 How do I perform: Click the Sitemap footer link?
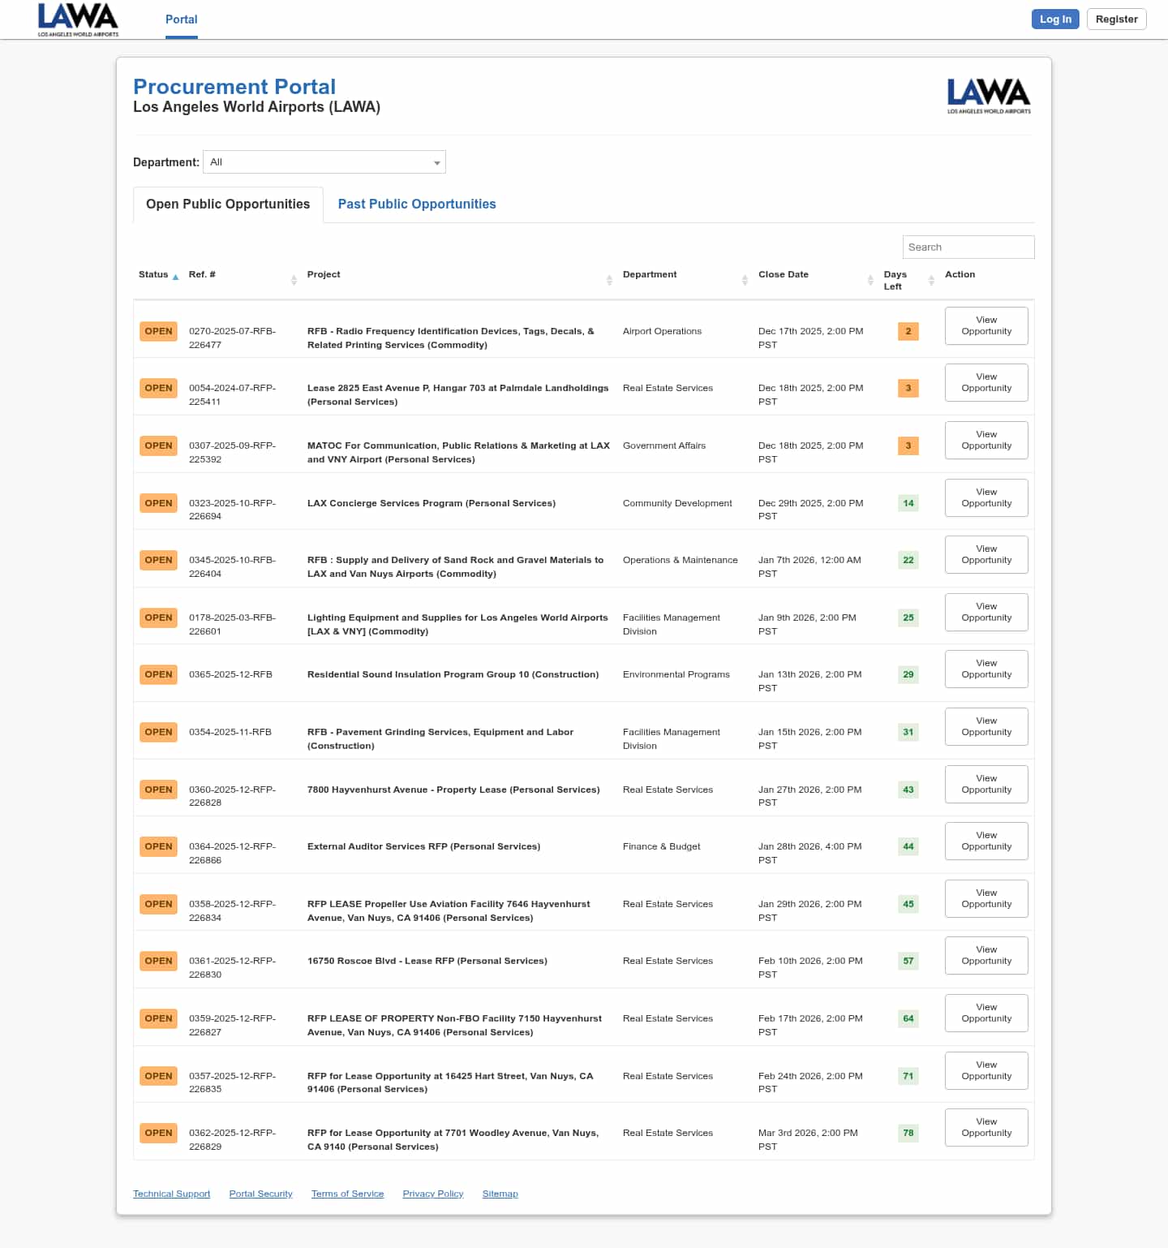point(500,1194)
